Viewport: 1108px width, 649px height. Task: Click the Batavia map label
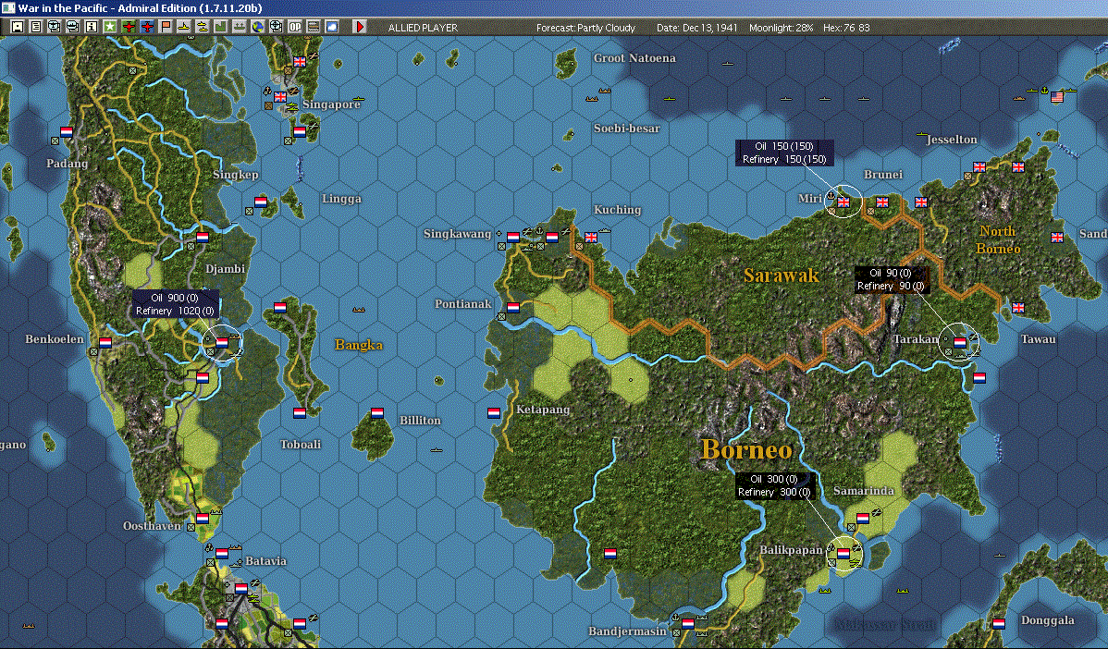click(x=265, y=561)
